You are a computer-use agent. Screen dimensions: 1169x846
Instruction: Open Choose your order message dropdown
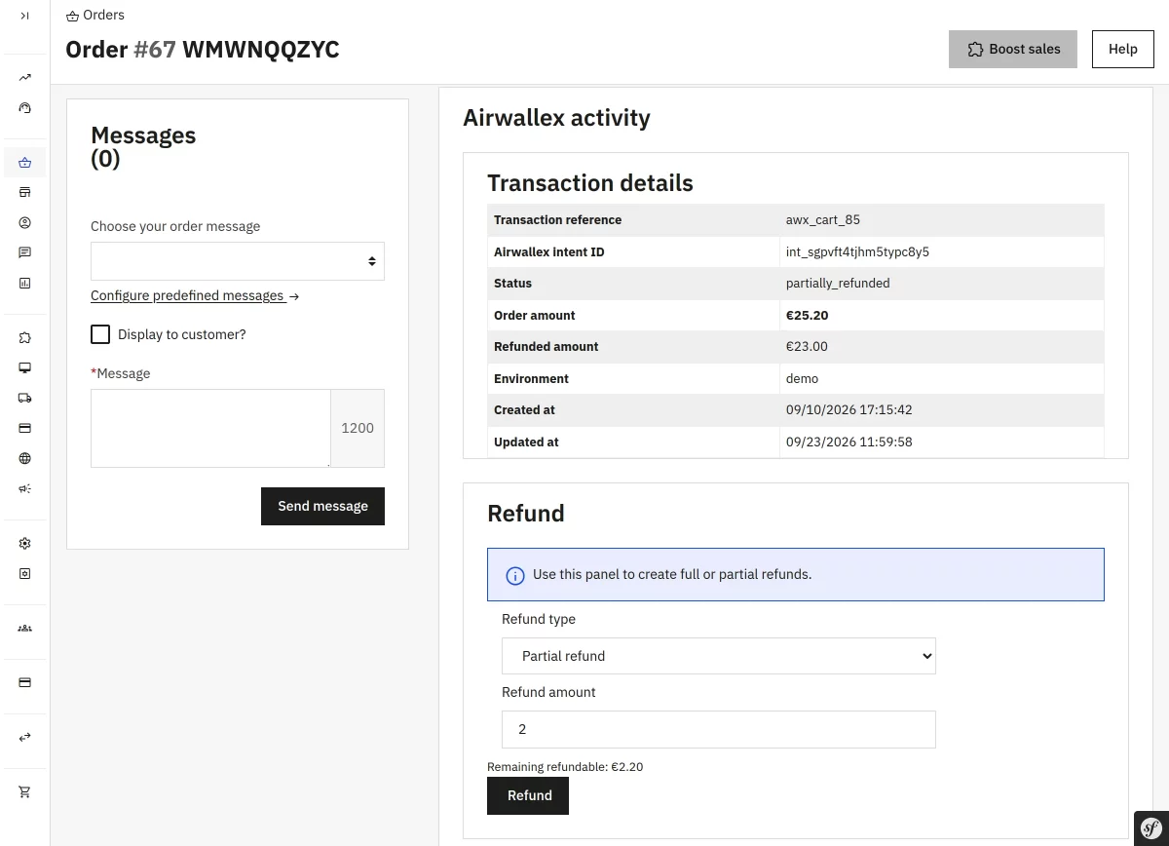coord(238,261)
